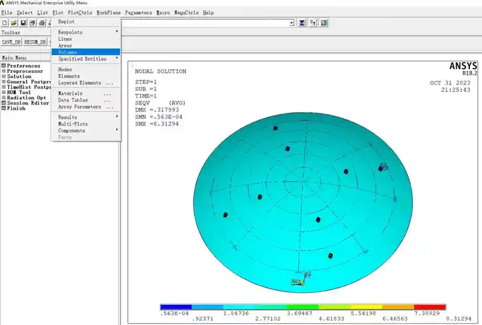Expand the General Postproc tree node
Viewport: 482px width, 325px height.
(4, 82)
